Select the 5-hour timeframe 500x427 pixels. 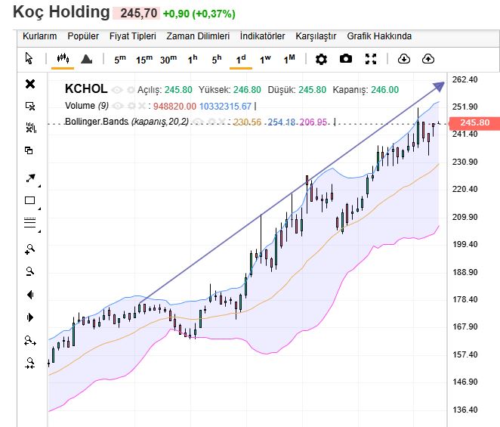[217, 60]
